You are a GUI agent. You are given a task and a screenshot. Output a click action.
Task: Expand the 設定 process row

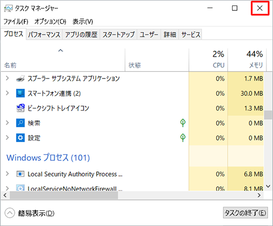7,138
